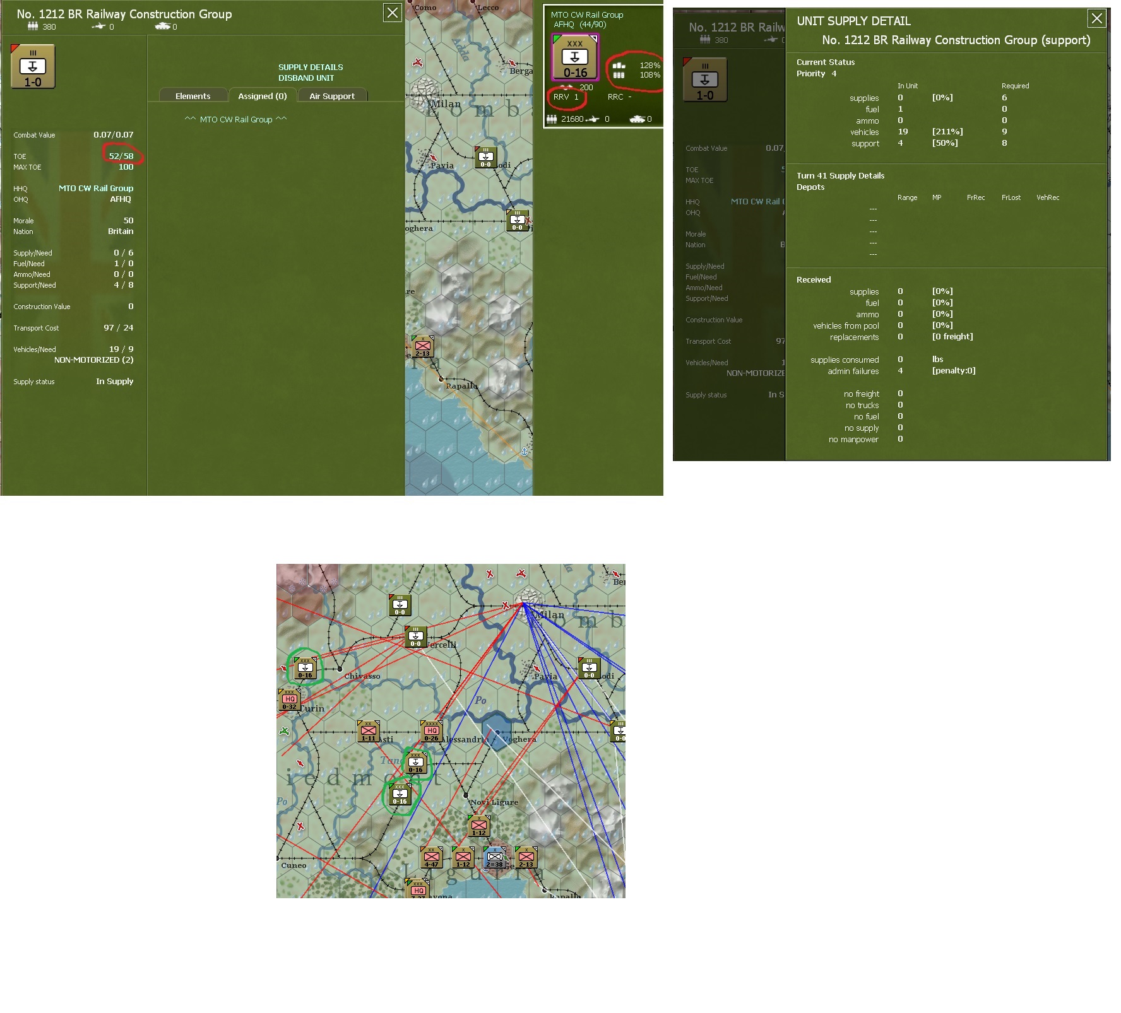Image resolution: width=1121 pixels, height=1013 pixels.
Task: Click the [0 freight] replacements value
Action: click(952, 336)
